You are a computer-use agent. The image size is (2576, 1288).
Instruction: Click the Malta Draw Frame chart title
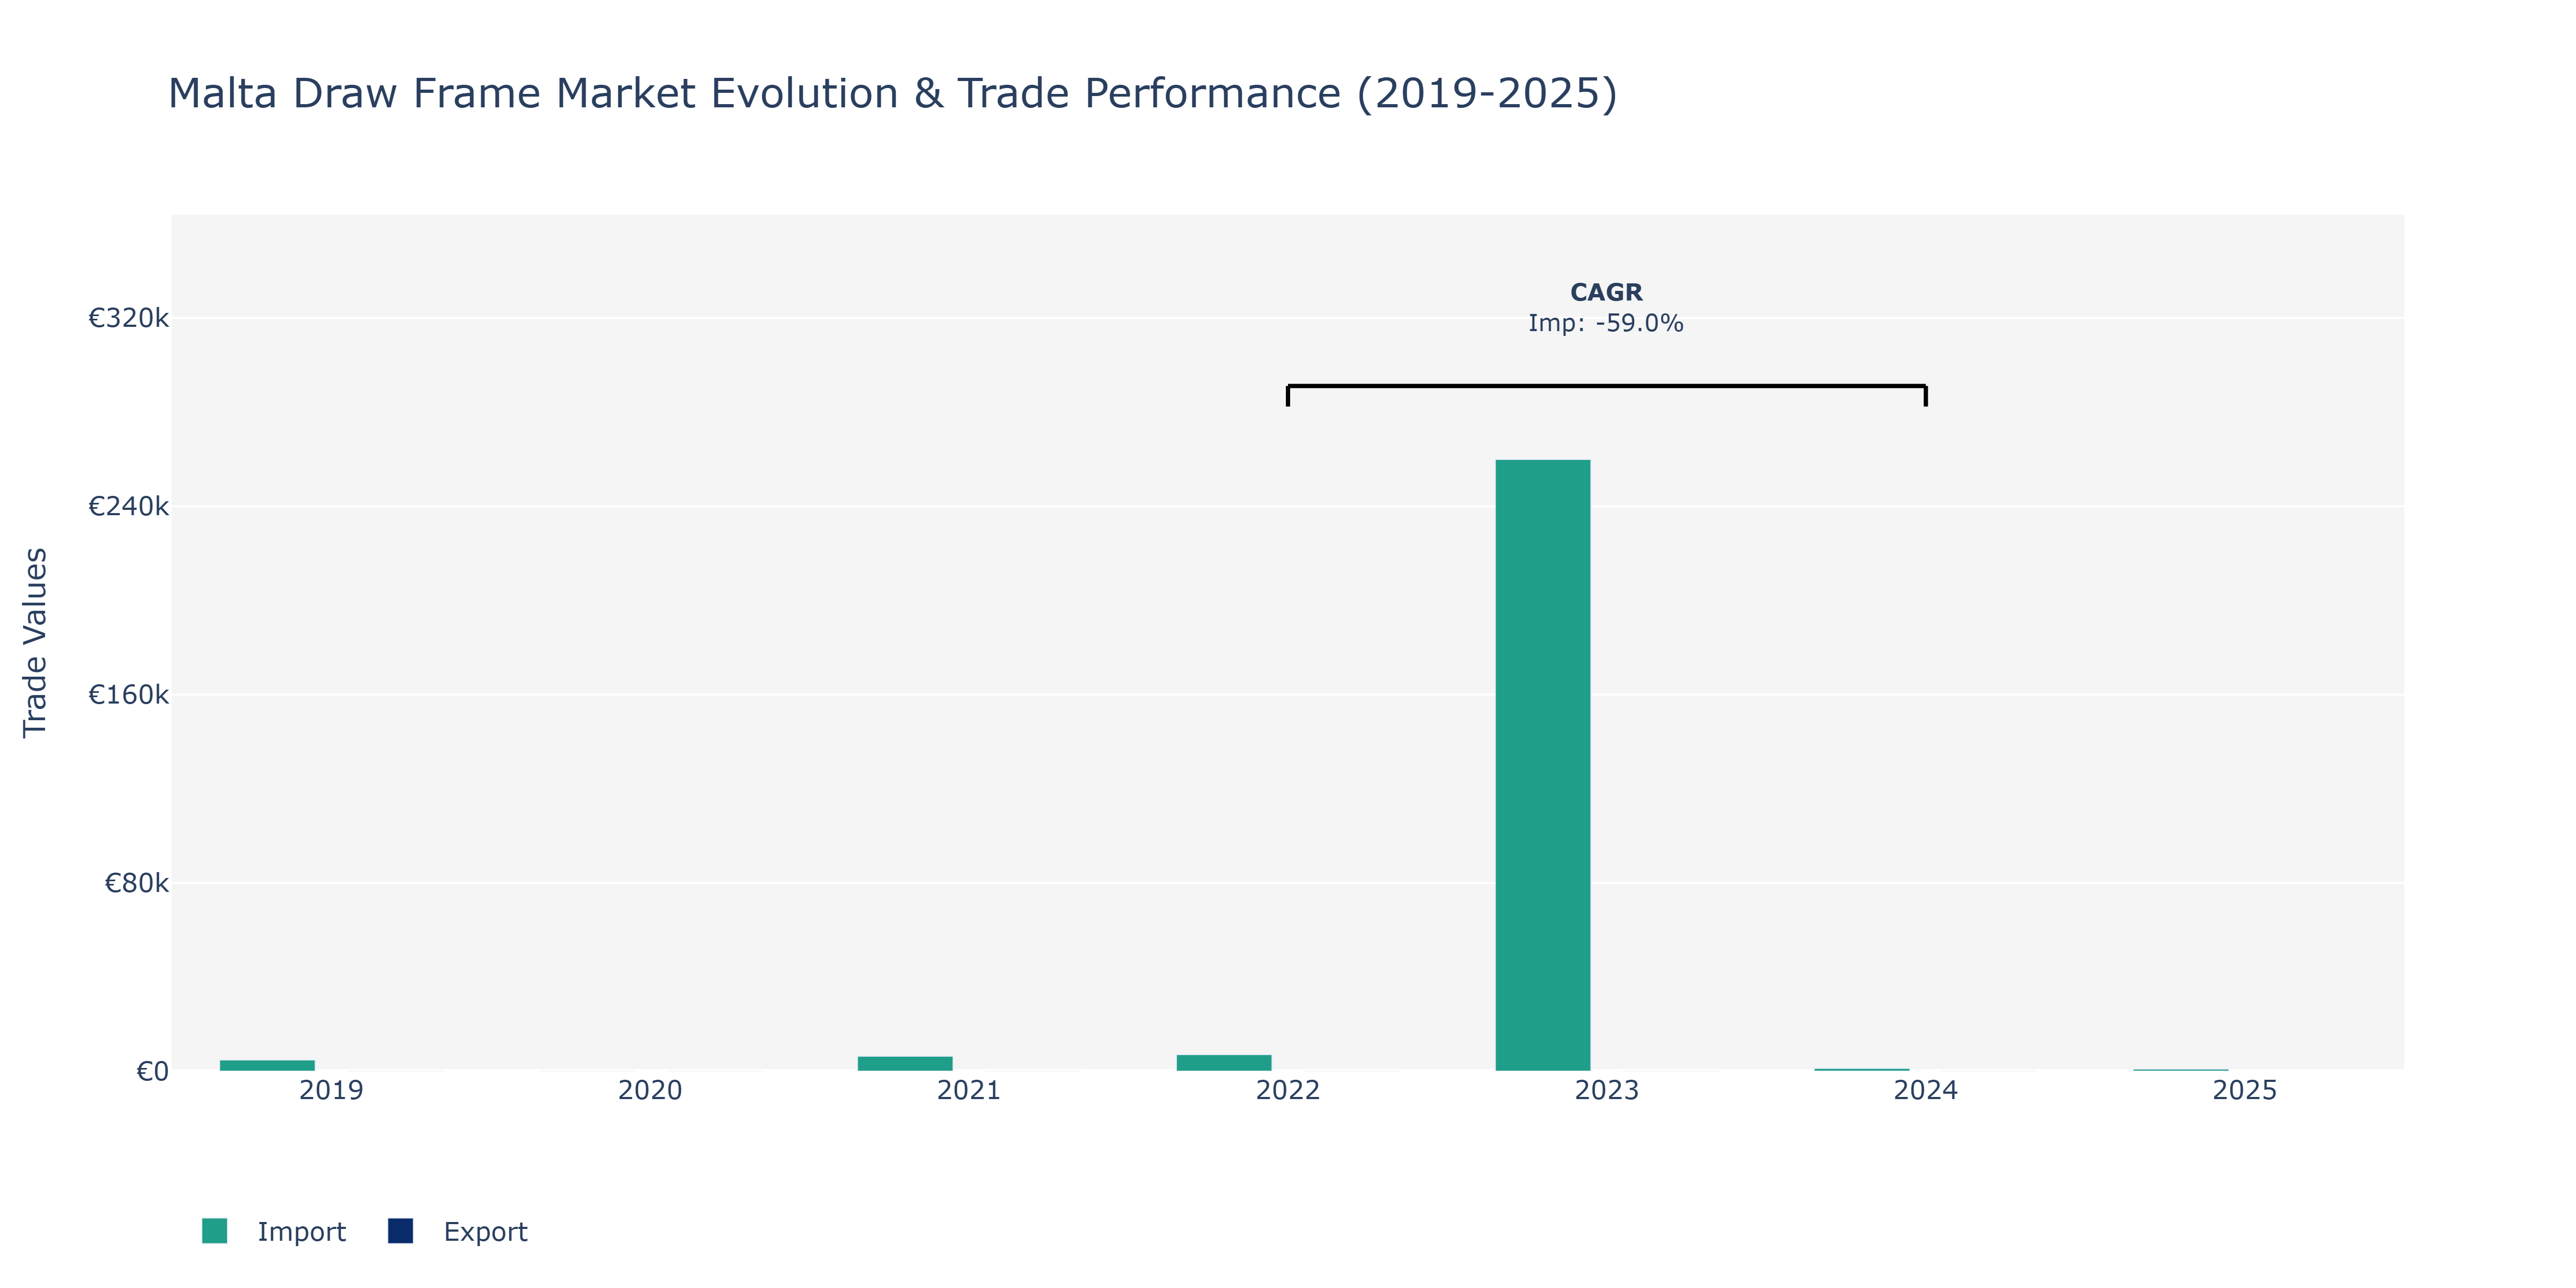click(892, 93)
